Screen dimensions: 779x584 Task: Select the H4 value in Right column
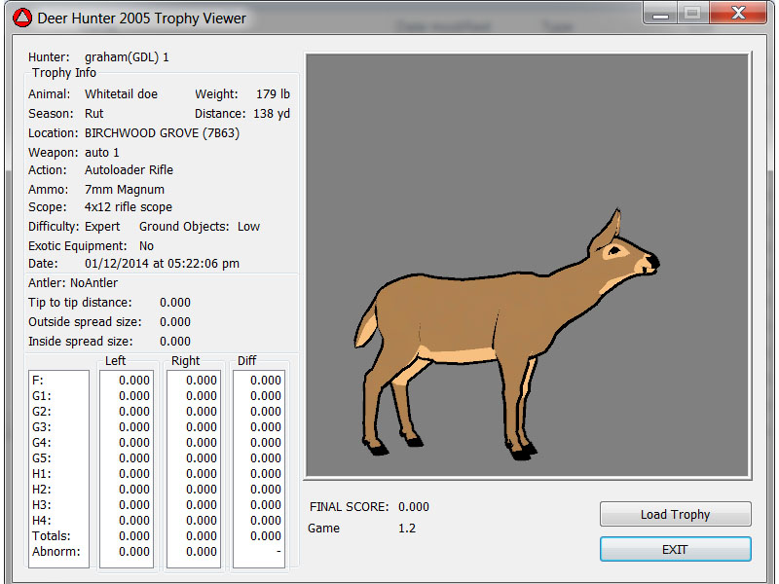coord(201,521)
